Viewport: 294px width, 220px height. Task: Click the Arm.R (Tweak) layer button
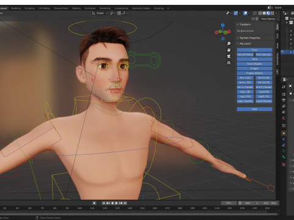[264, 87]
